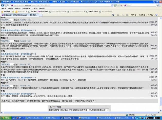
Task: Click the Yahoo! search box
Action: click(140, 5)
